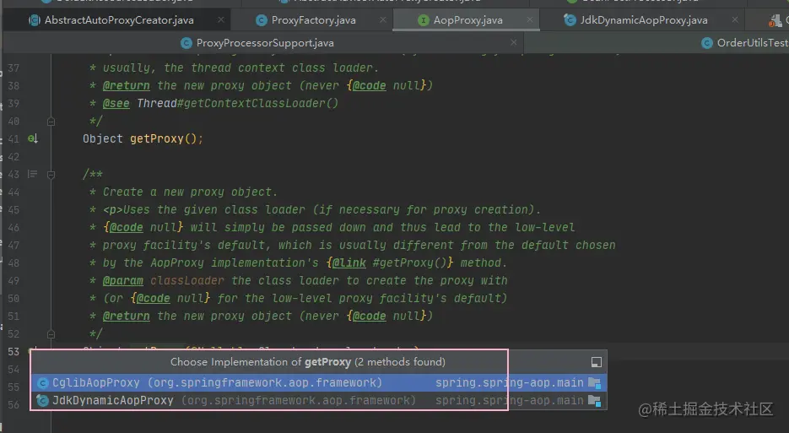Click the JdkDynamicAopProxy class icon
Screen dimensions: 789x433
click(x=43, y=401)
